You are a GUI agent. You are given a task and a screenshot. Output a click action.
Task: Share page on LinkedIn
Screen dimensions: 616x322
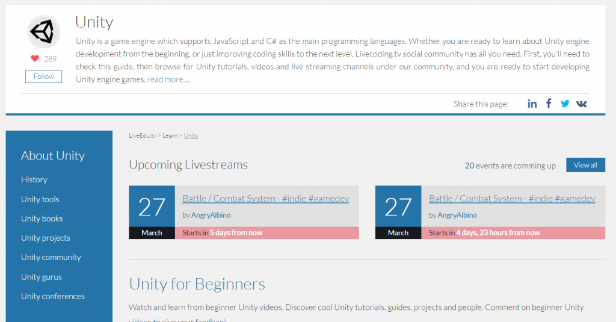pos(532,104)
